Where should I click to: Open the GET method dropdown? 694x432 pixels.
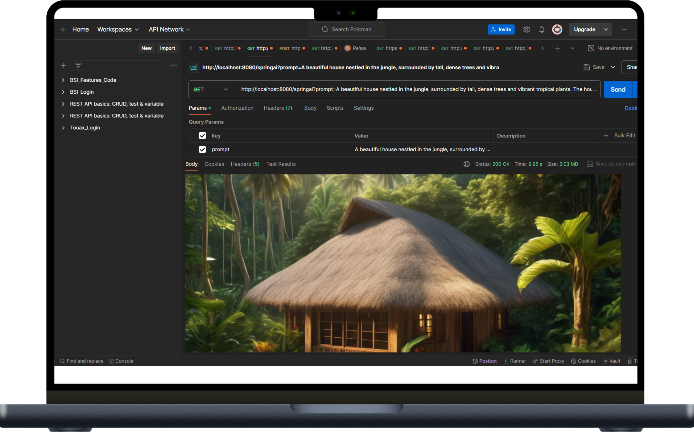tap(211, 89)
